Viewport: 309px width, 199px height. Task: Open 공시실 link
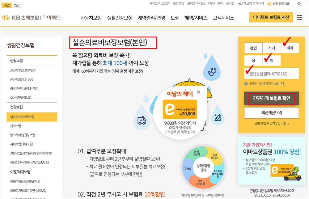tap(230, 3)
